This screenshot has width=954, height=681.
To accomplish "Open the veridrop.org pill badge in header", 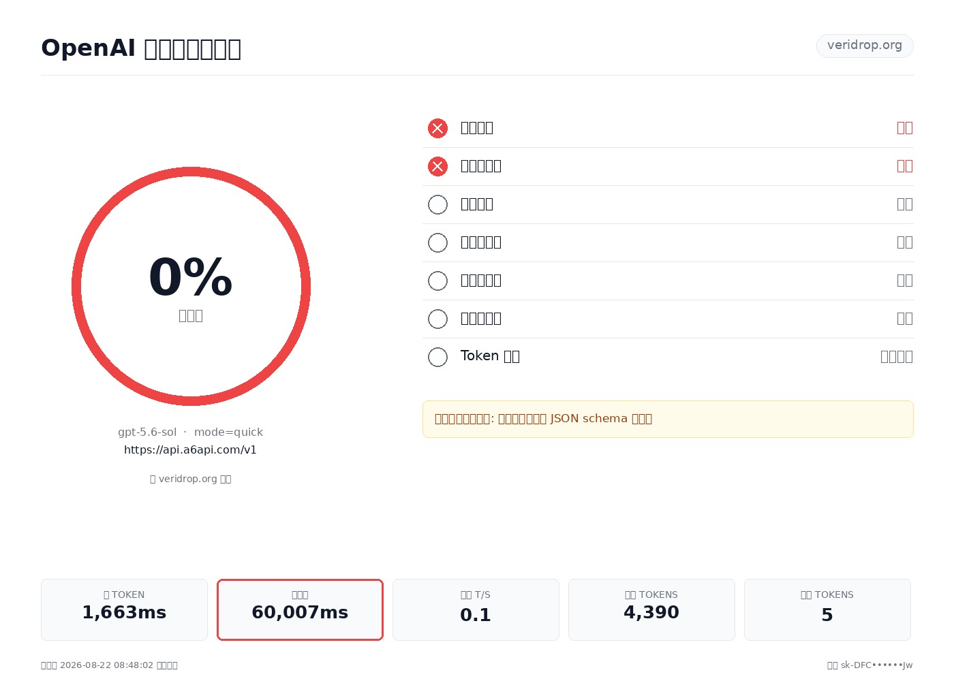I will click(865, 46).
